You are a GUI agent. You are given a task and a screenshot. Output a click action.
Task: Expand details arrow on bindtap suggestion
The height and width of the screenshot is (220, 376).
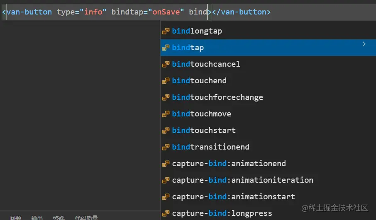(364, 44)
